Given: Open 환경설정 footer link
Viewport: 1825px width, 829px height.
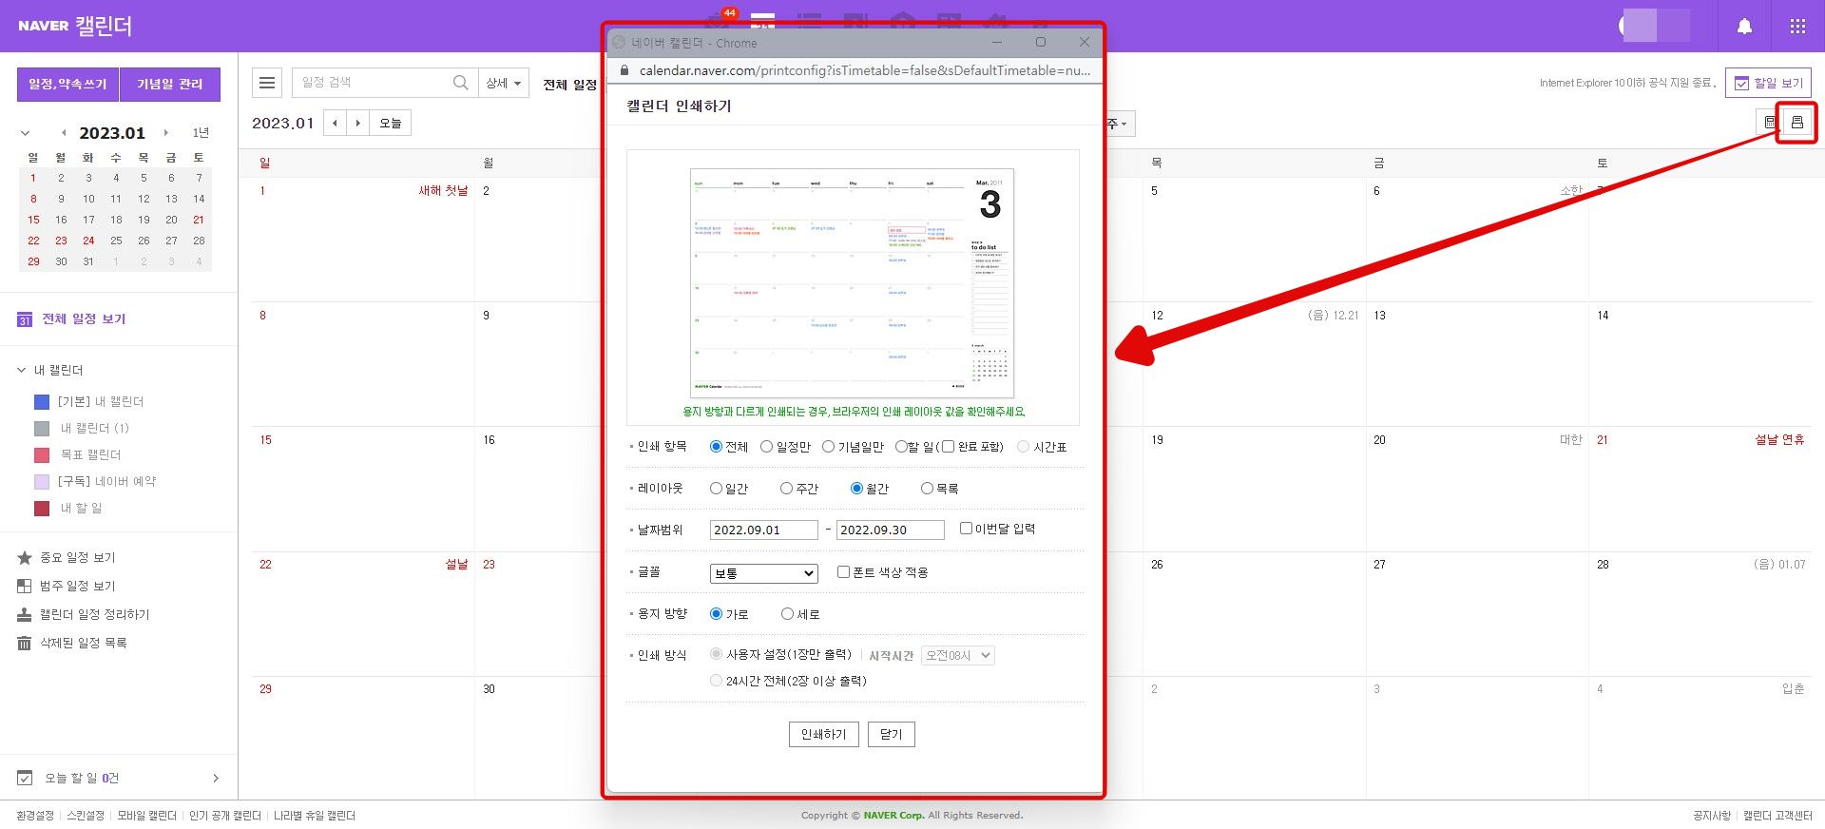Looking at the screenshot, I should pyautogui.click(x=35, y=816).
